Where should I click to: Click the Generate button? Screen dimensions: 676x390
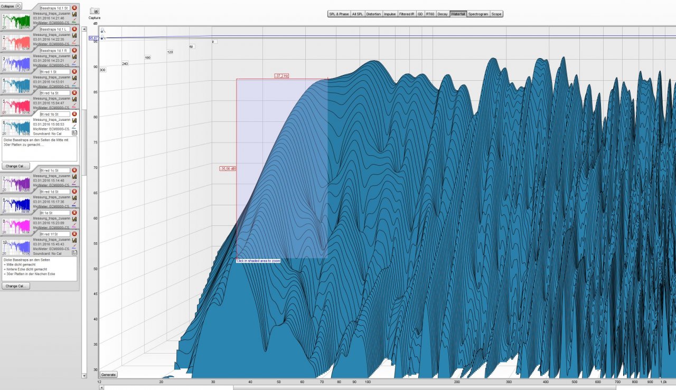(x=108, y=375)
